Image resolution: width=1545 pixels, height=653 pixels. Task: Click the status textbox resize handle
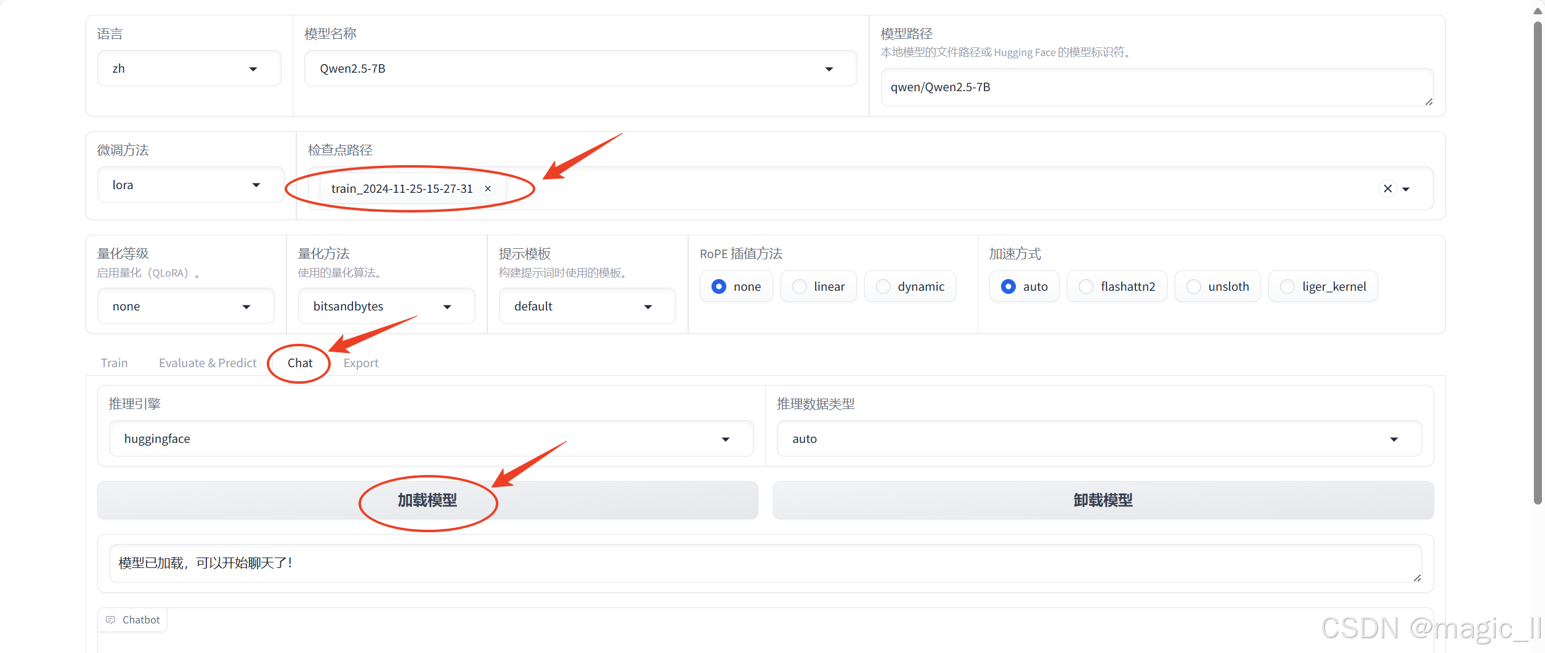pos(1417,578)
